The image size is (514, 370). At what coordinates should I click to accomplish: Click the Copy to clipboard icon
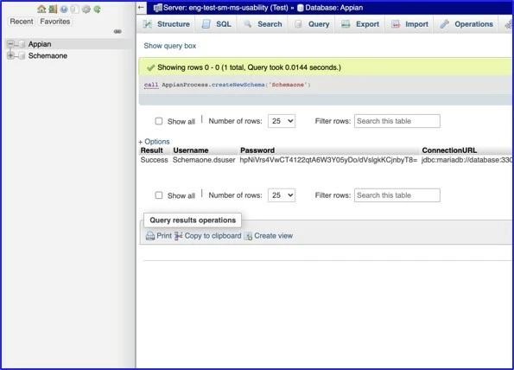point(178,236)
